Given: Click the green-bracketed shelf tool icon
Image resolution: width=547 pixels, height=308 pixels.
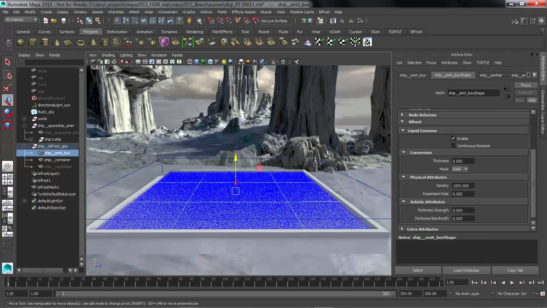Looking at the screenshot, I should (188, 42).
